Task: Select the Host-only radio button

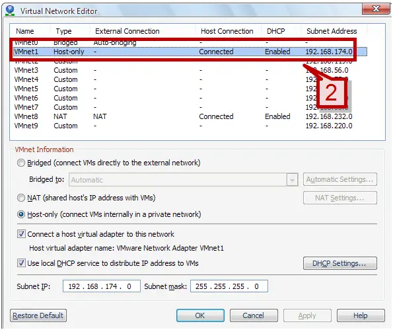Action: [x=21, y=214]
